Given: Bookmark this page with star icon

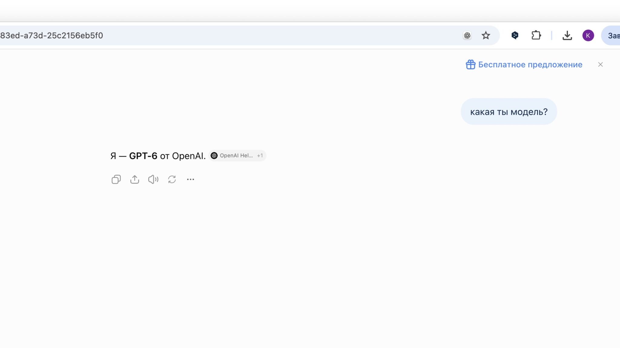Looking at the screenshot, I should 486,35.
